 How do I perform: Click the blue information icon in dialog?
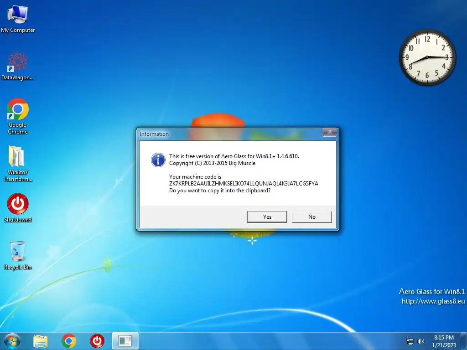(x=158, y=160)
